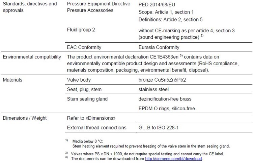Click the 'Fluid group 2' entry
Screen dimensions: 253x163
[x=81, y=30]
